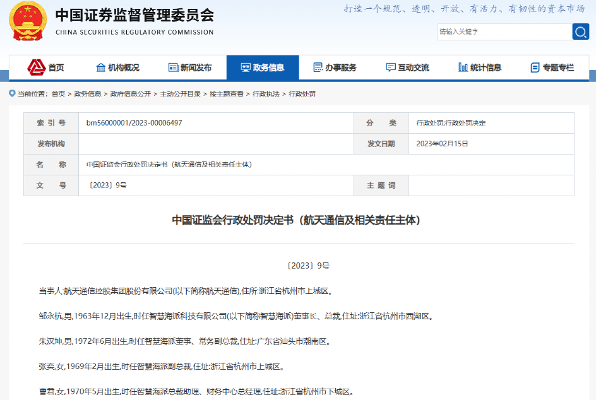
Task: Click the 索引号 label cell
Action: pos(51,123)
